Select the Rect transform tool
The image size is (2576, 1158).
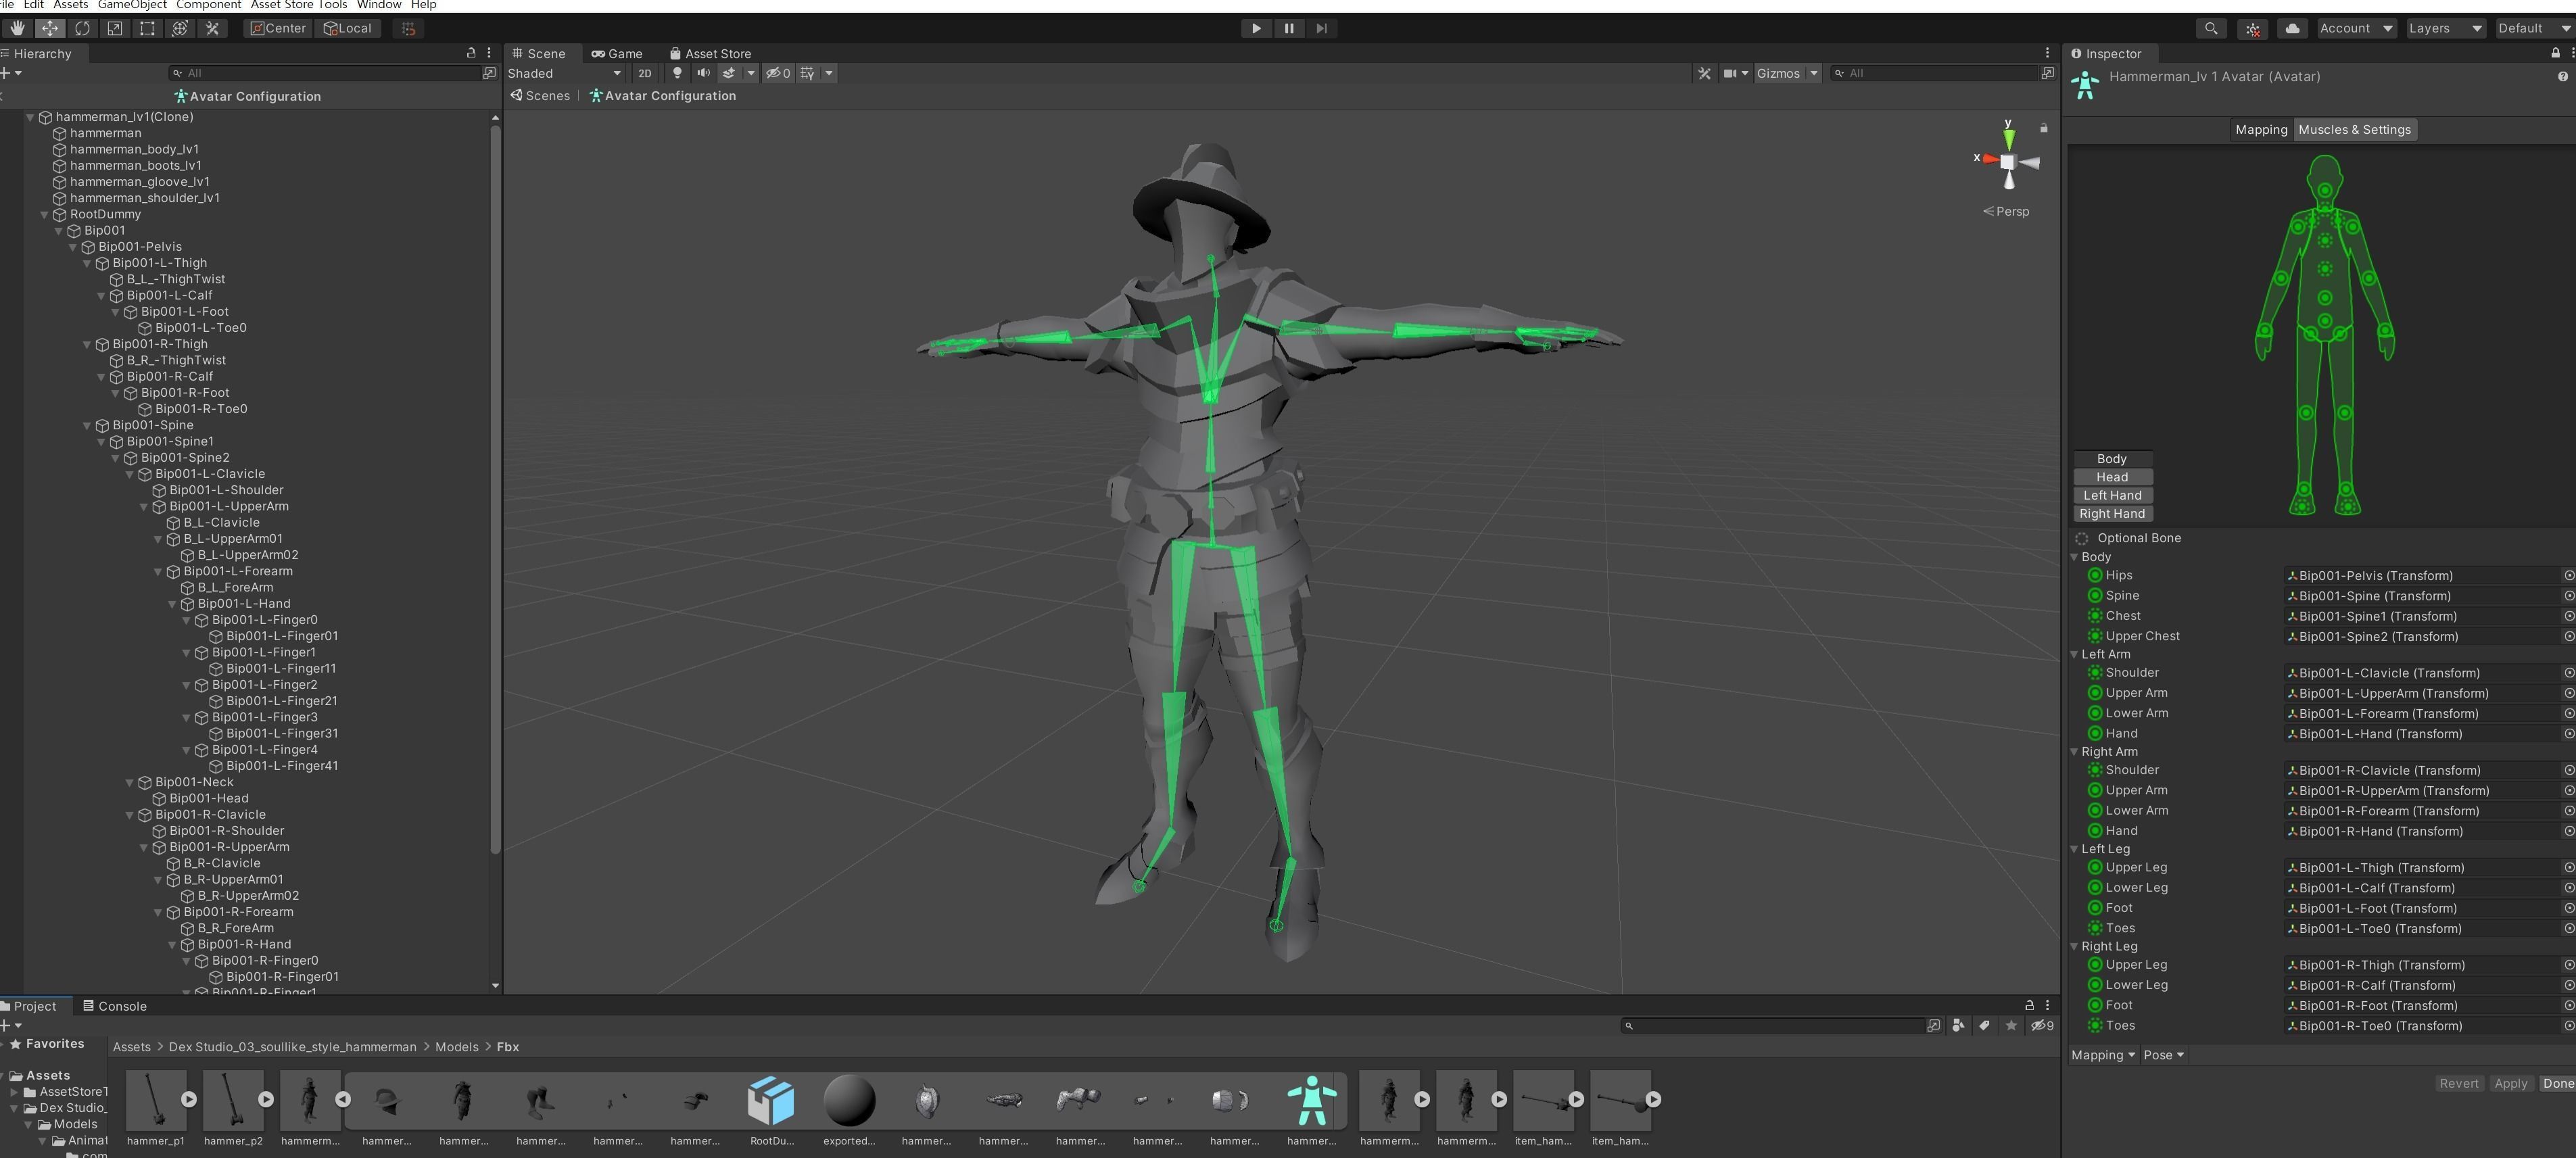[147, 28]
